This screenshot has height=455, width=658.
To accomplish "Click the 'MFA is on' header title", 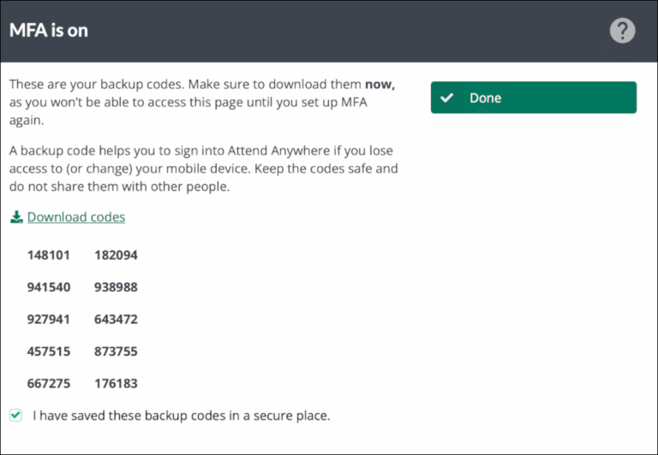I will coord(49,31).
